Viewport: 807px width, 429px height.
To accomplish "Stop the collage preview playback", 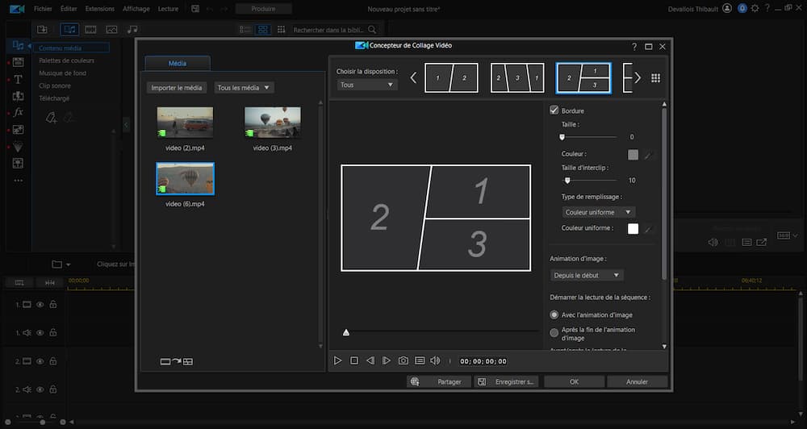I will pos(354,361).
